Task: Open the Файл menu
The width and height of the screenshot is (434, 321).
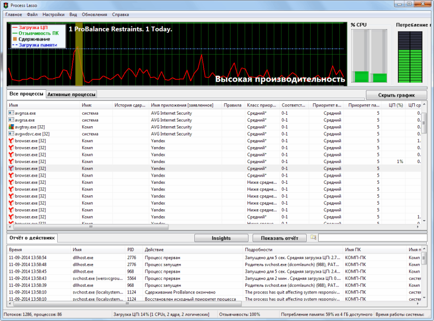Action: click(x=32, y=15)
